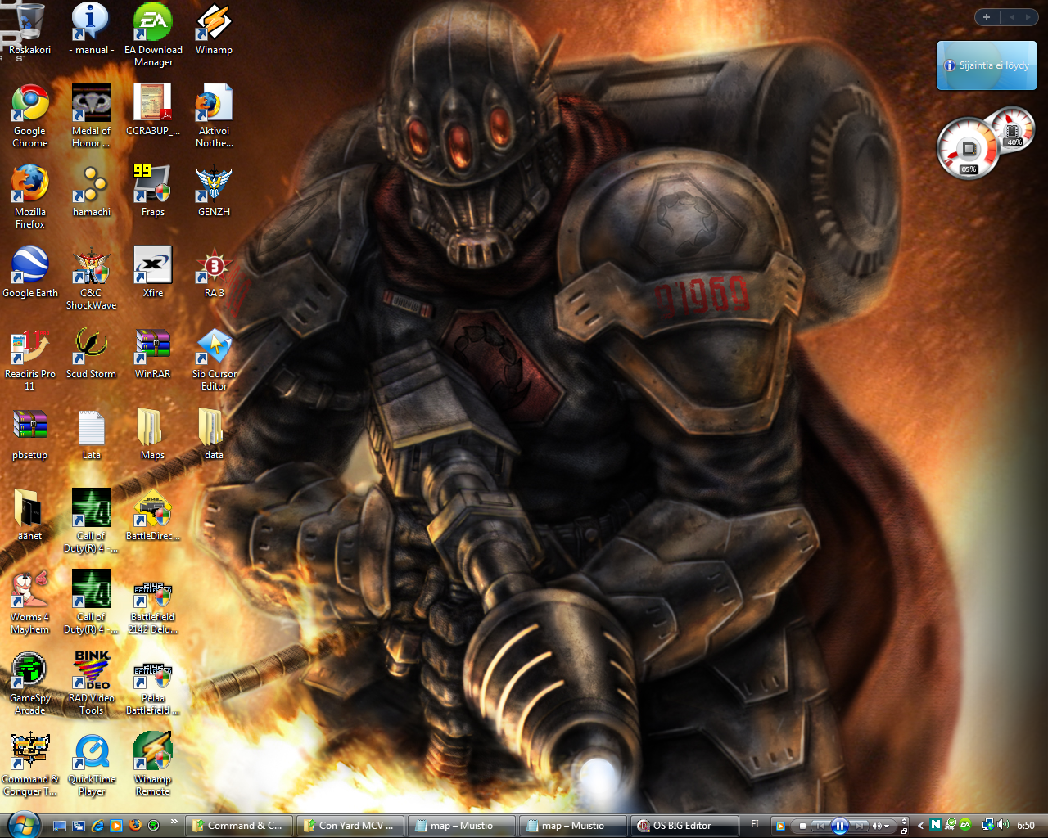Open the Fraps desktop icon
This screenshot has width=1048, height=838.
coord(152,185)
